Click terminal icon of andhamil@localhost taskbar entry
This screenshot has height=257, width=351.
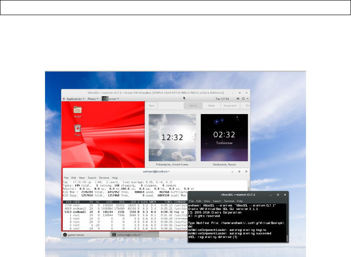pos(114,235)
